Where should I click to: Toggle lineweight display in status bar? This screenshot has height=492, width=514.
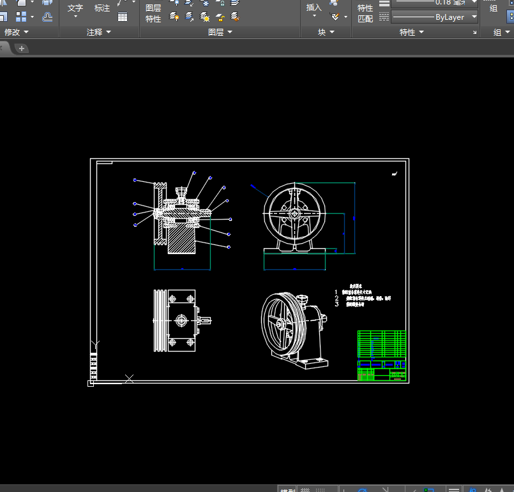(454, 489)
